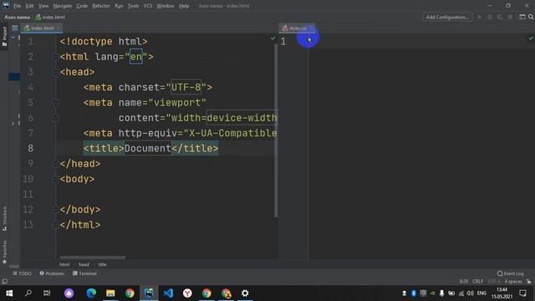
Task: Collapse the head tag fold on line 3
Action: click(x=56, y=72)
